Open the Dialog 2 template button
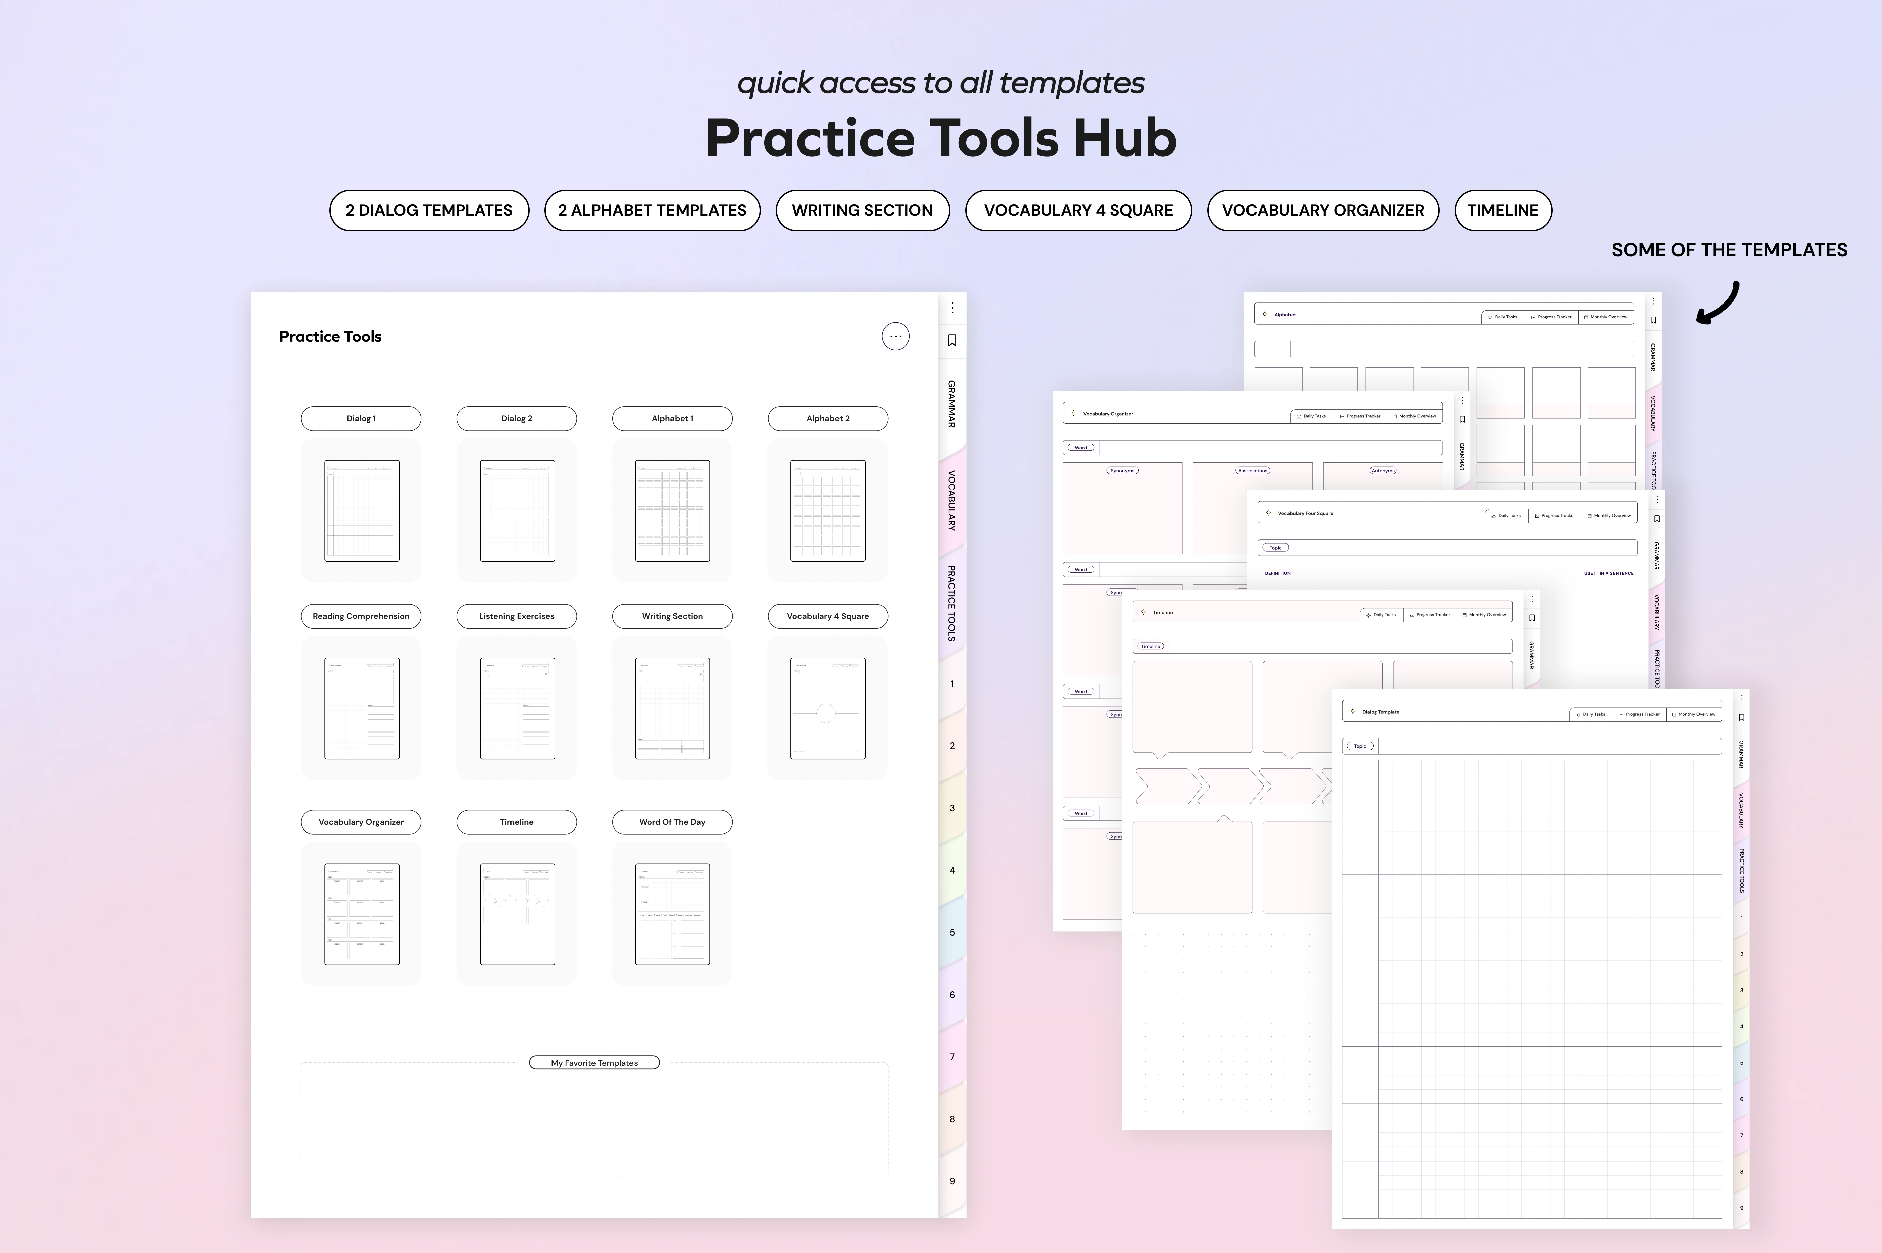Image resolution: width=1882 pixels, height=1253 pixels. coord(517,419)
